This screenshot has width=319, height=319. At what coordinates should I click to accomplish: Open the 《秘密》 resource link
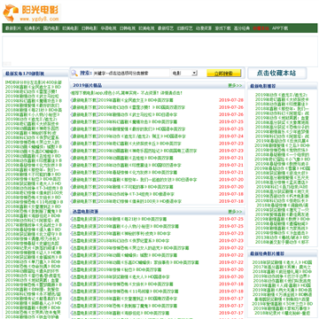click(129, 269)
